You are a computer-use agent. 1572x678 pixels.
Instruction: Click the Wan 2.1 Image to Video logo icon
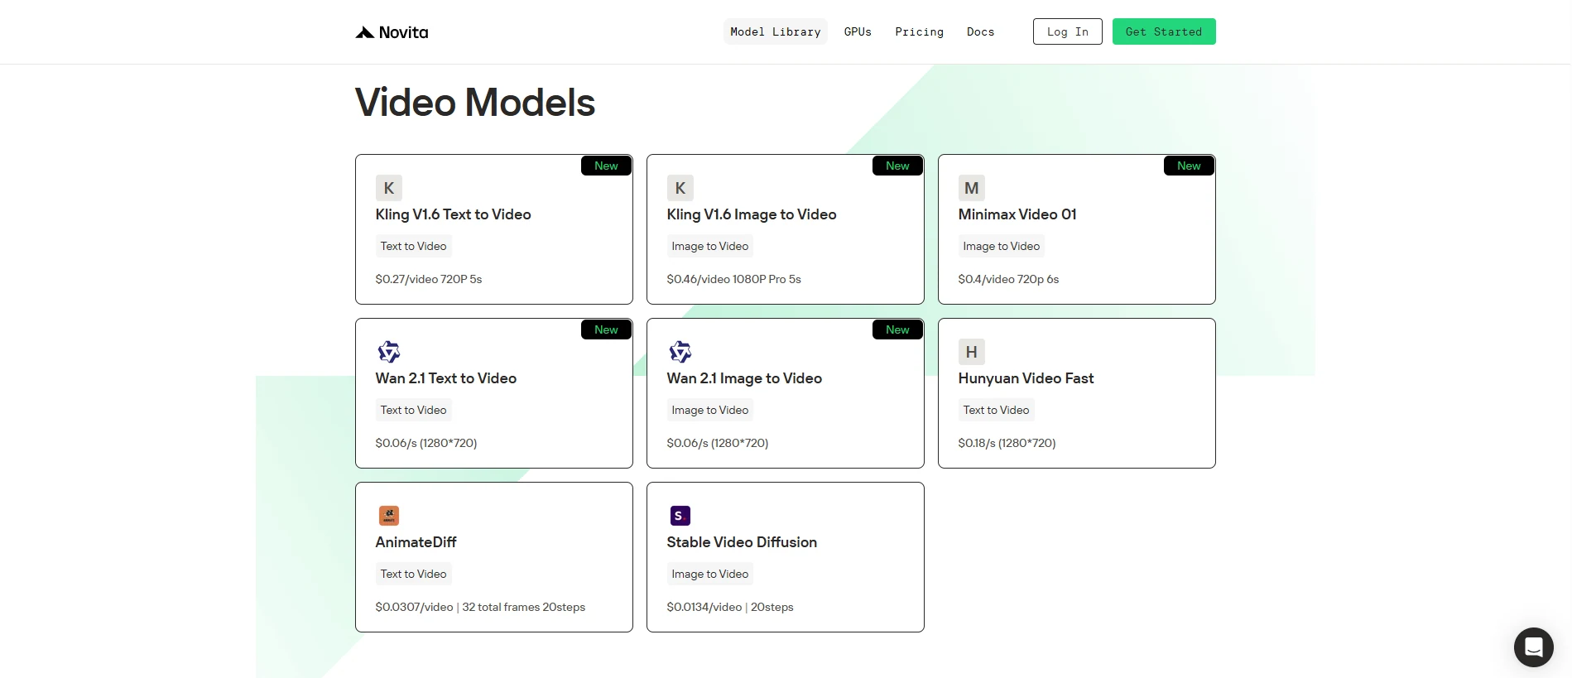(x=680, y=352)
